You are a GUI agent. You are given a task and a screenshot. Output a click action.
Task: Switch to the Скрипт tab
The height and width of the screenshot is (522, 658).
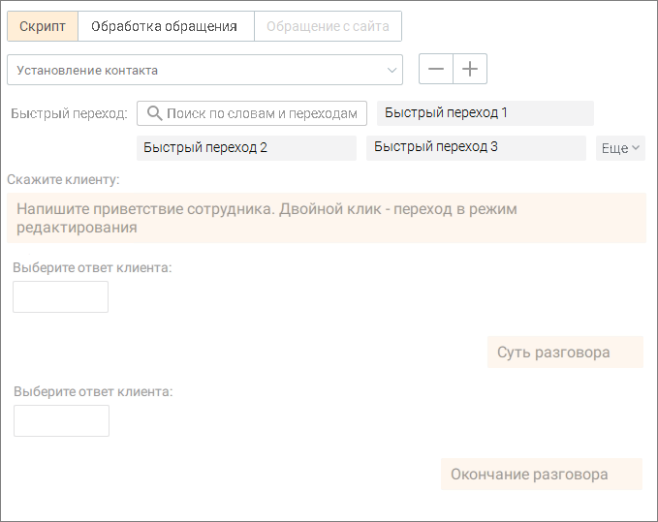(43, 26)
